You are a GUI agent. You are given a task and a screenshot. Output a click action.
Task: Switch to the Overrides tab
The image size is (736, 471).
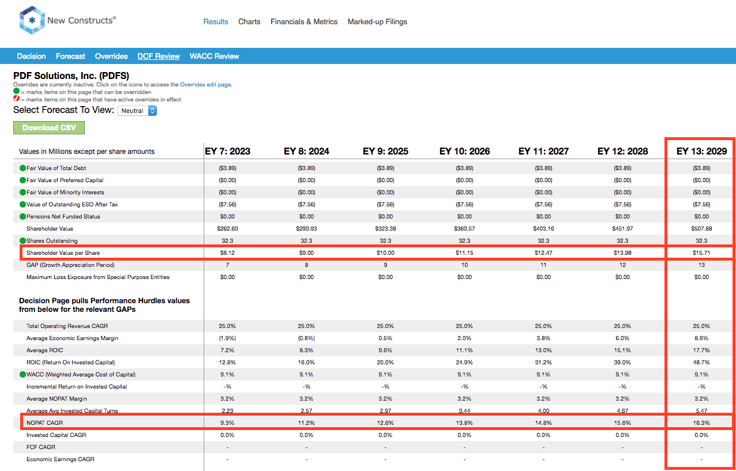[111, 56]
